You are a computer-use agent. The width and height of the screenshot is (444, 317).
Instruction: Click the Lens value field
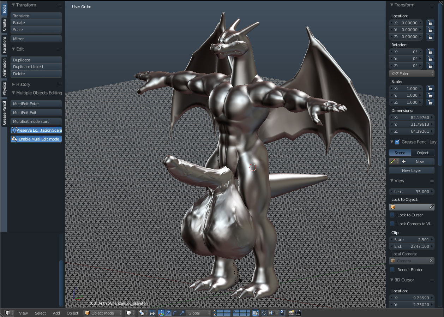(412, 192)
